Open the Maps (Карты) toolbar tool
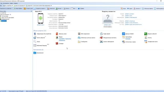Viewport: 164px width, 92px height. click(123, 8)
